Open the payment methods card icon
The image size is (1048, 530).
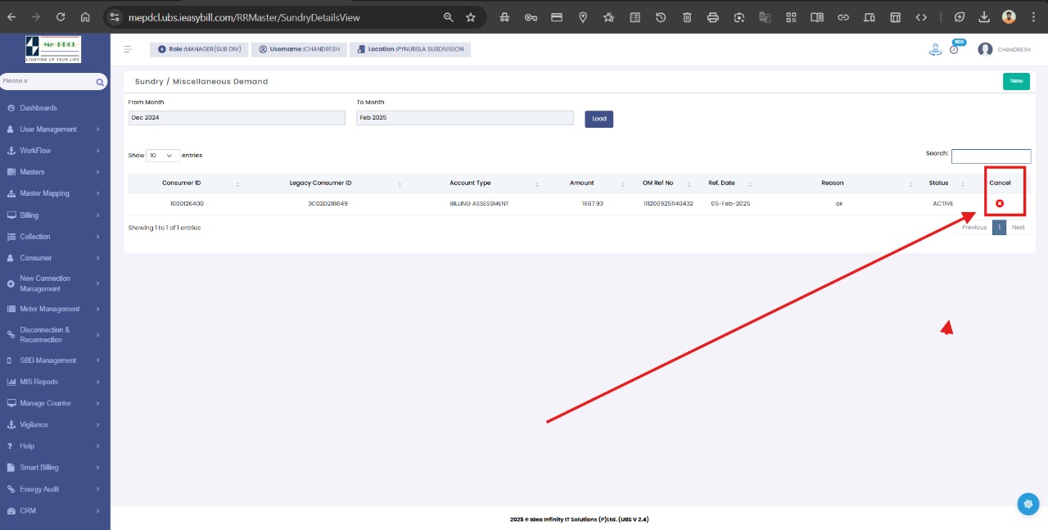pyautogui.click(x=557, y=16)
